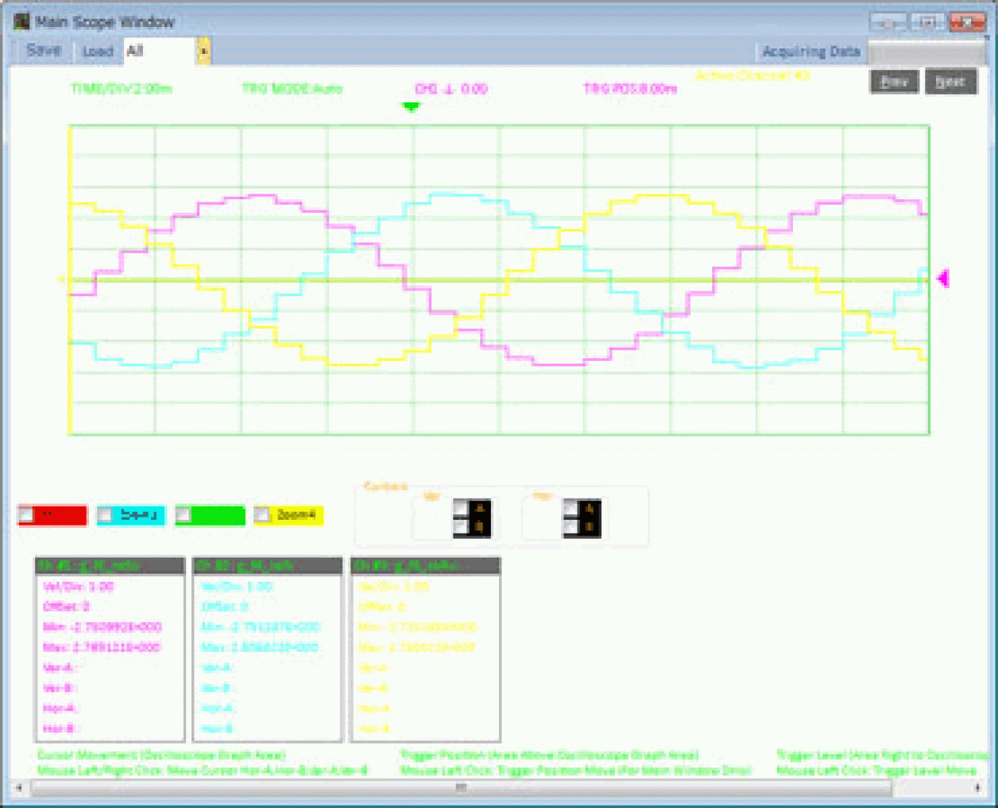Click the green color swatch strip
The height and width of the screenshot is (808, 998).
pos(217,514)
